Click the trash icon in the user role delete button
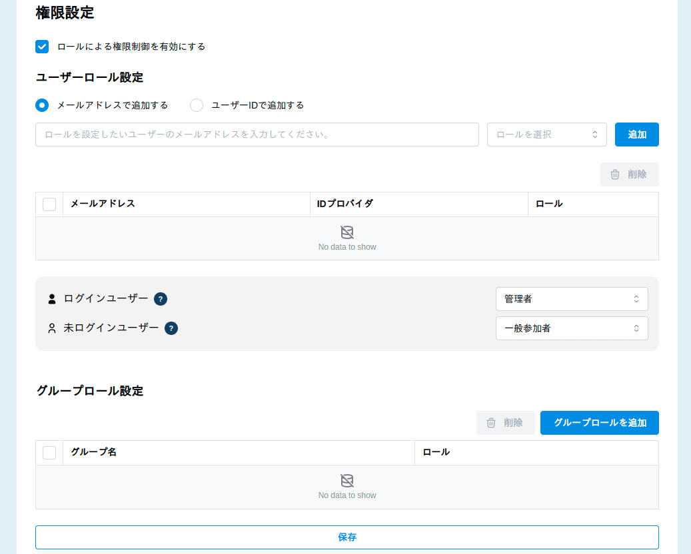The width and height of the screenshot is (691, 554). point(615,174)
